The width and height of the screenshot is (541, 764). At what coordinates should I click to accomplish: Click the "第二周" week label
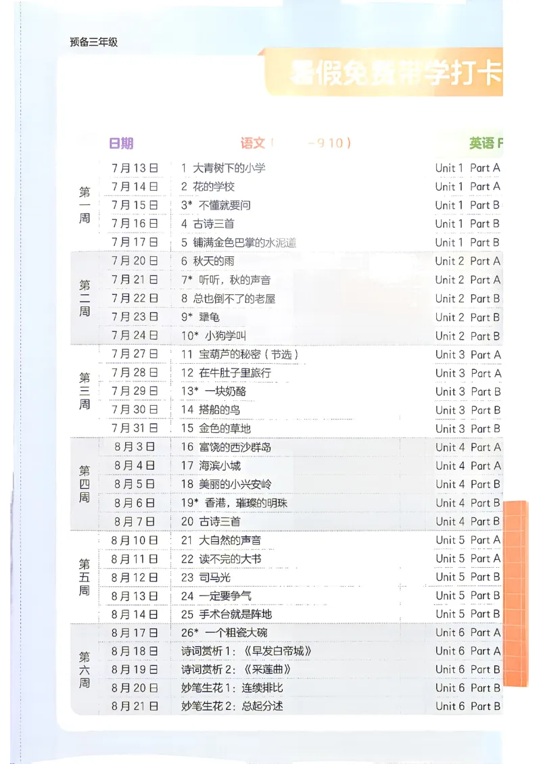[85, 298]
